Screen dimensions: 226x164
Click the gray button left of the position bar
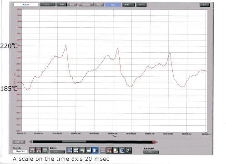point(19,142)
